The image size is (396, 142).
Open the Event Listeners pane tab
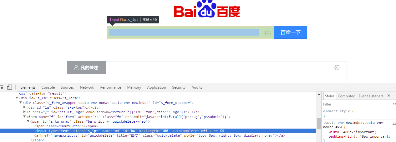[371, 96]
